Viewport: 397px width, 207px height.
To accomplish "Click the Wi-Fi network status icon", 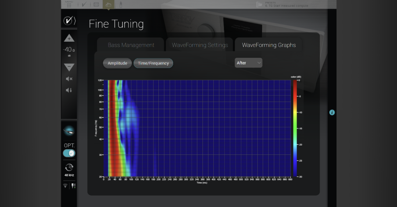I will (65, 186).
